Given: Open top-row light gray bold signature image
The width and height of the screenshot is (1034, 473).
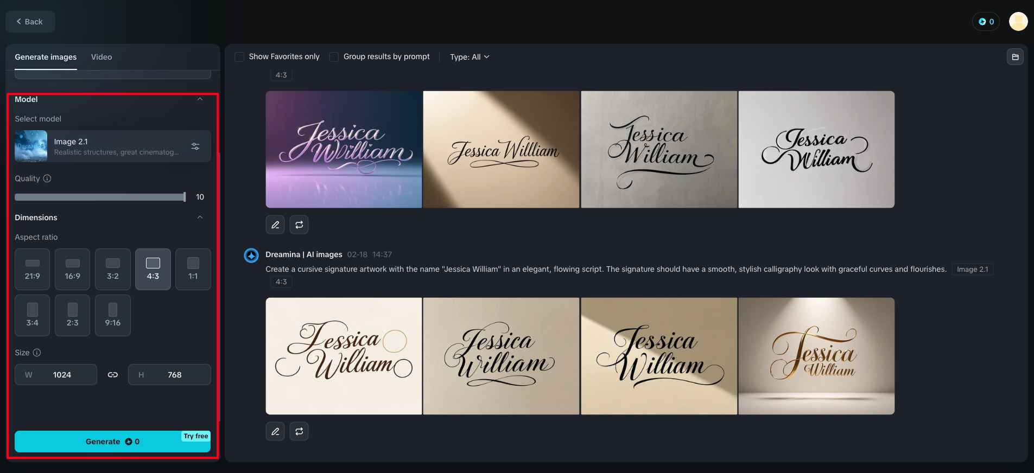Looking at the screenshot, I should tap(816, 149).
